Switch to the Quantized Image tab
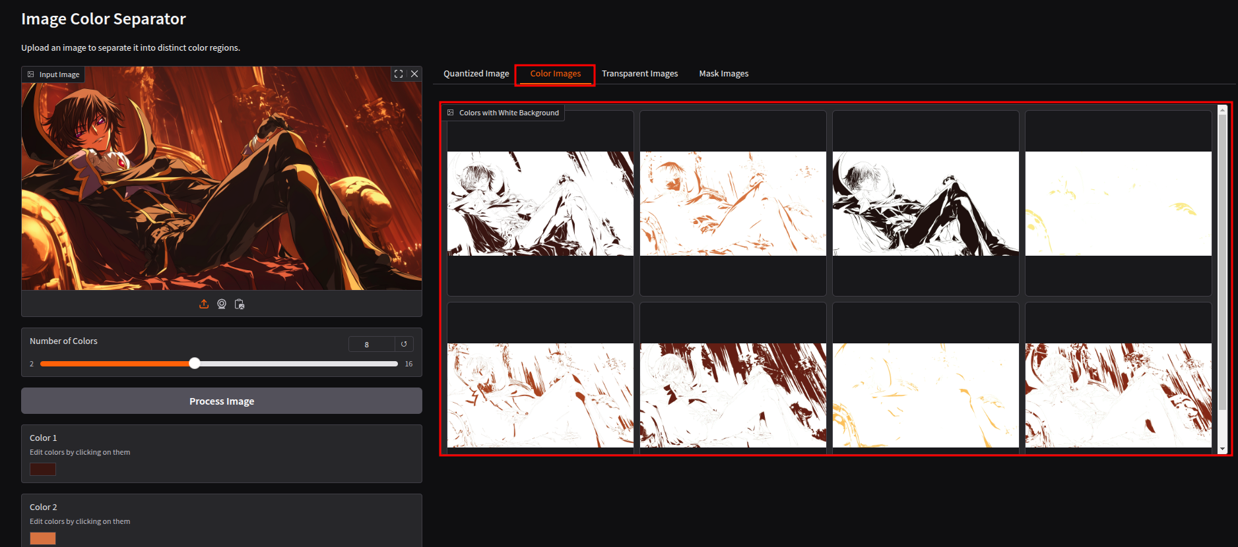 click(476, 74)
